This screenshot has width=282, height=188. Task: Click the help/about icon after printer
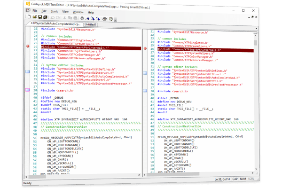point(111,19)
